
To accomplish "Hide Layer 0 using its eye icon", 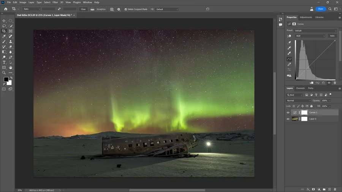I will (288, 119).
